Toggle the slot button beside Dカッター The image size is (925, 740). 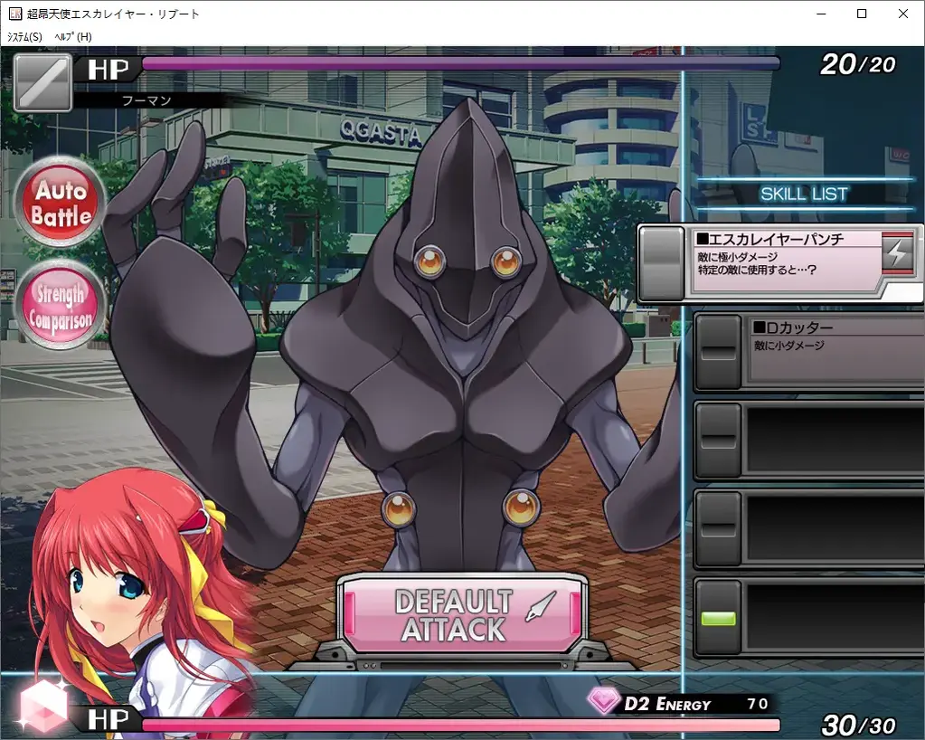click(x=718, y=352)
